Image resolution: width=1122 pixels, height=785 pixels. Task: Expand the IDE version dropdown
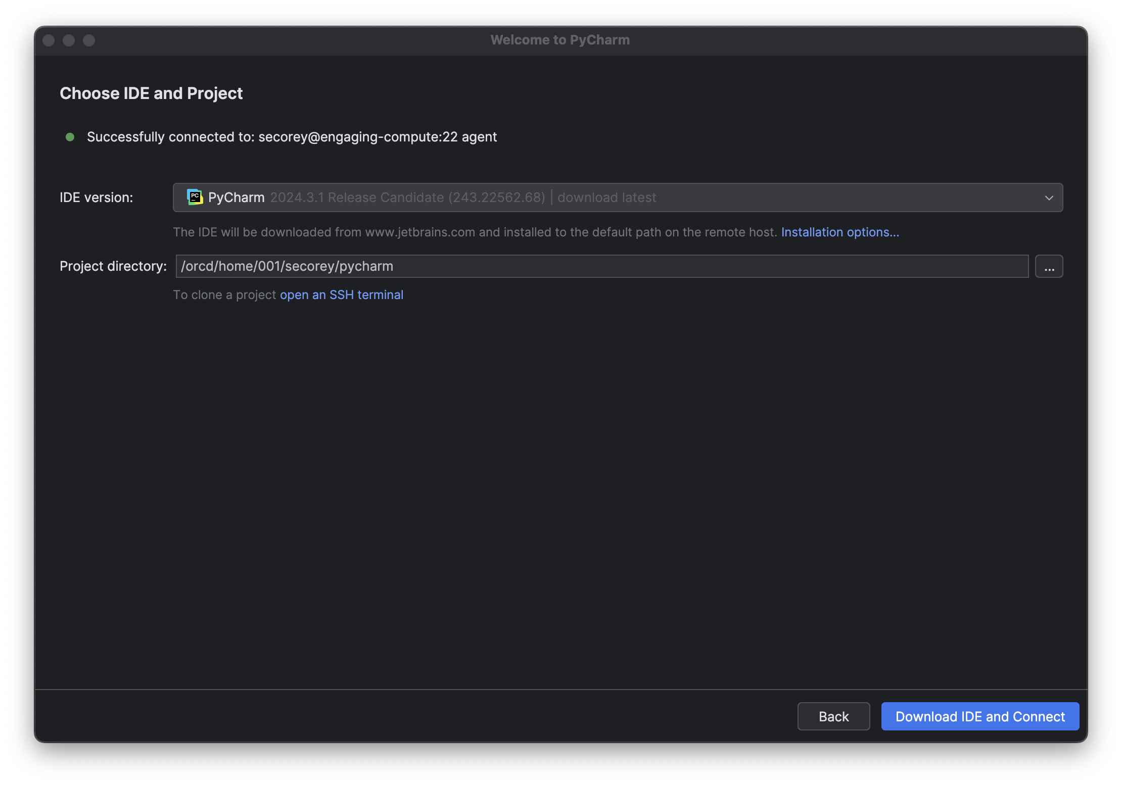click(1049, 196)
